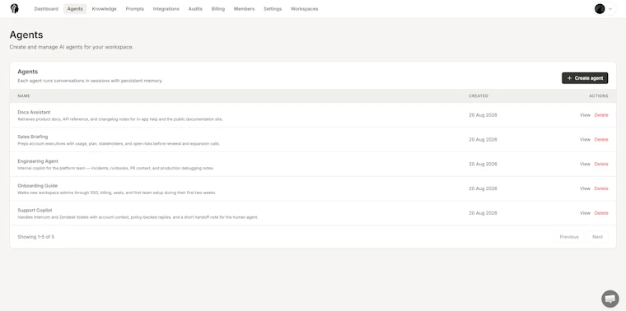The image size is (626, 311).
Task: Click the NAME column header
Action: pos(24,96)
